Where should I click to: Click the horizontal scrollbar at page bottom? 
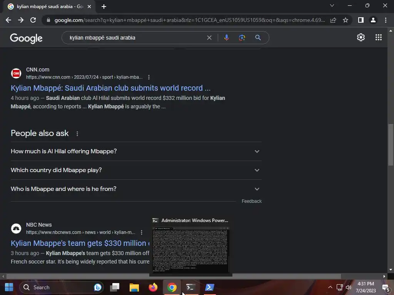(174, 276)
